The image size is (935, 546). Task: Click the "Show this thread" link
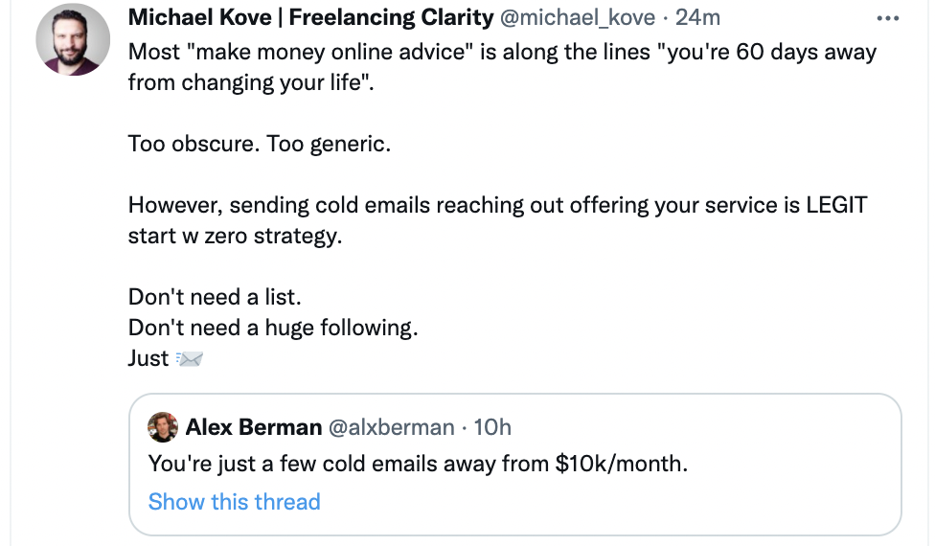[x=235, y=502]
